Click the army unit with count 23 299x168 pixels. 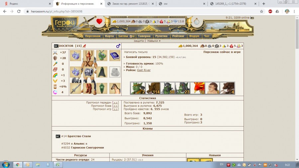(182, 88)
